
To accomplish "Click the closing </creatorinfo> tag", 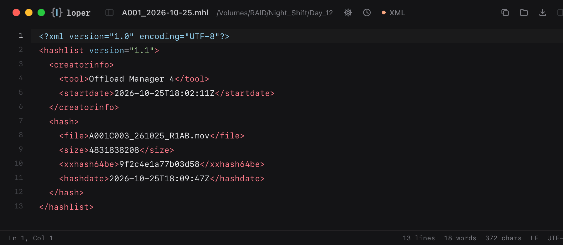I will click(84, 107).
